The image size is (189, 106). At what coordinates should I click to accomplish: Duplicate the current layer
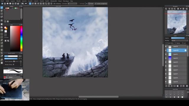coord(181,86)
